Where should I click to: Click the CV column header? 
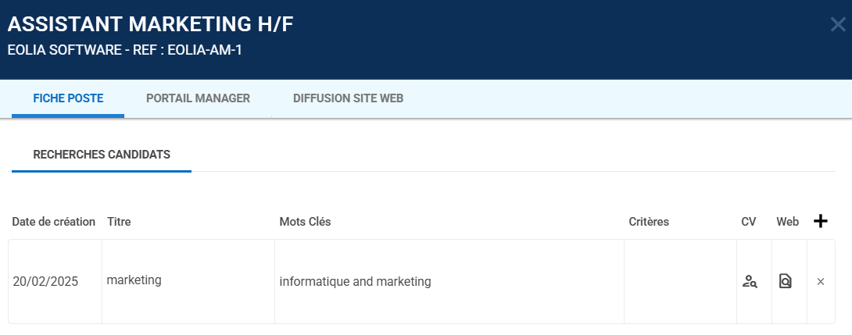pyautogui.click(x=749, y=222)
